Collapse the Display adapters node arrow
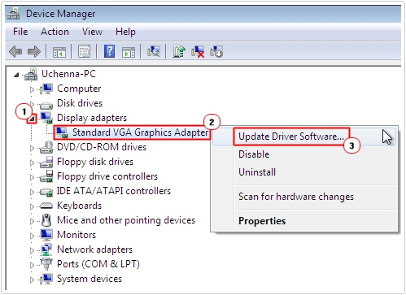This screenshot has height=295, width=406. [x=32, y=119]
